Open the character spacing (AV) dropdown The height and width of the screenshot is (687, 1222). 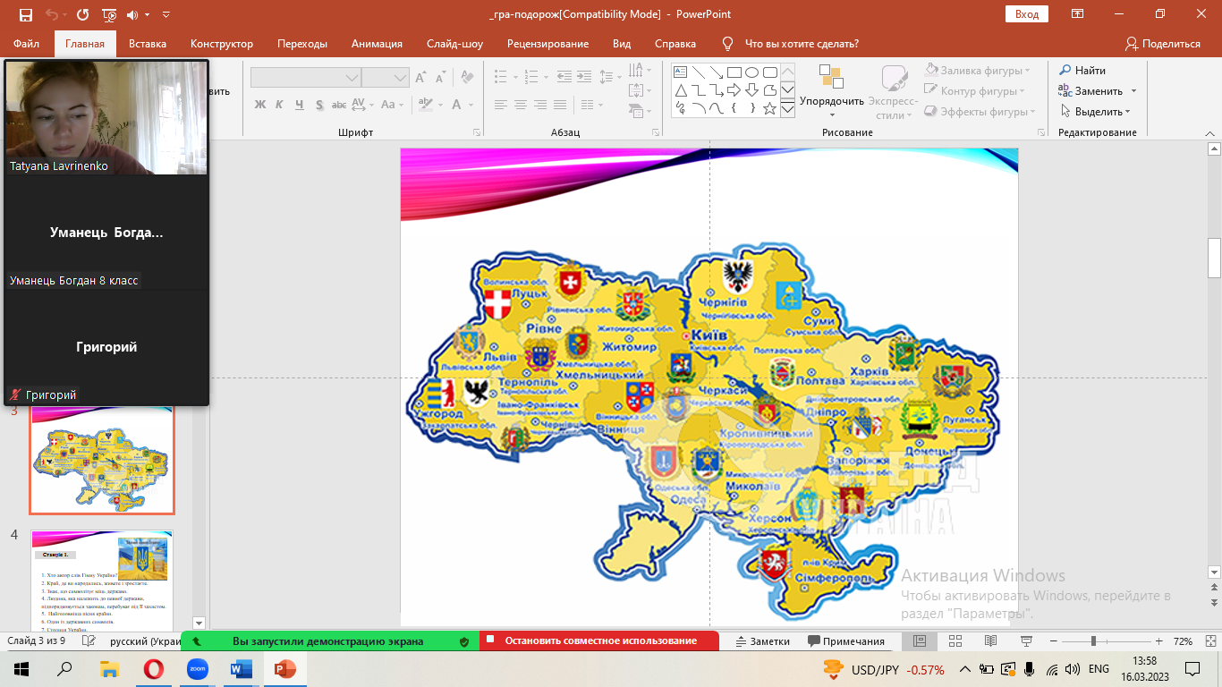[x=364, y=105]
